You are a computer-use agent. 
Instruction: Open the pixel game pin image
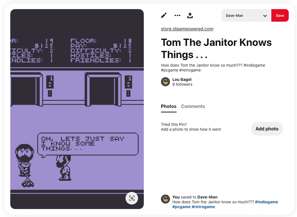[x=77, y=109]
